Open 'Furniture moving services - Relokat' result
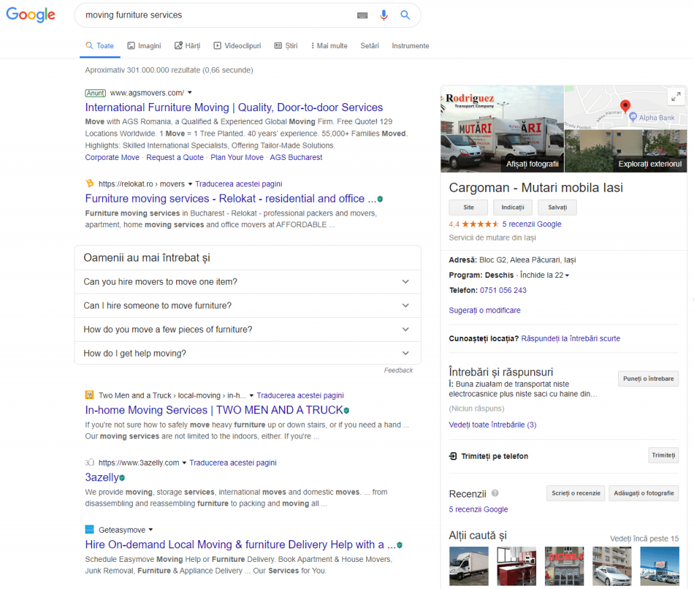Viewport: 694px width, 589px height. tap(230, 199)
